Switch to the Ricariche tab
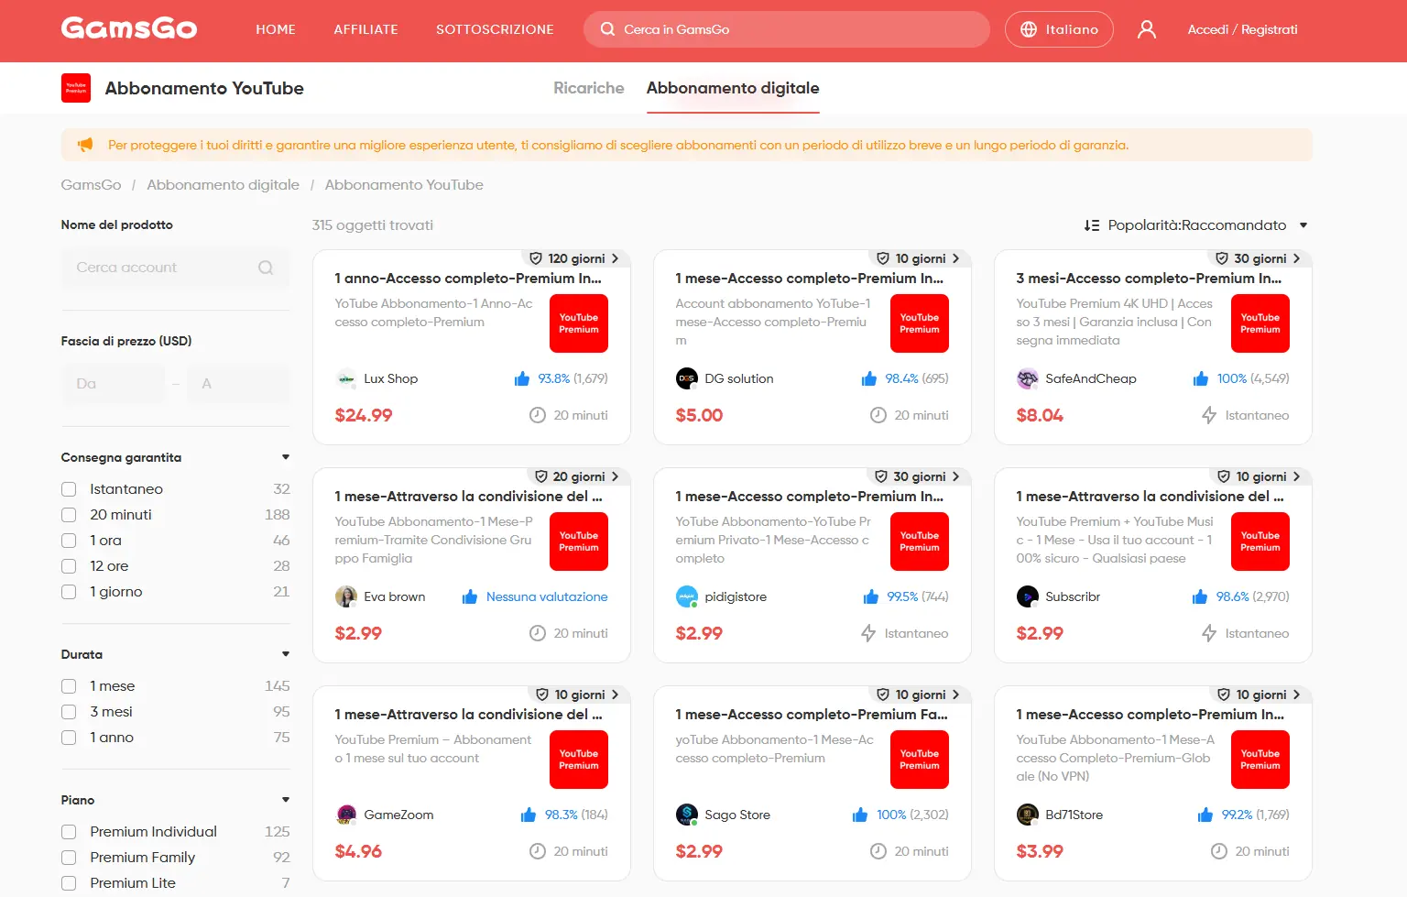This screenshot has height=897, width=1407. click(589, 88)
